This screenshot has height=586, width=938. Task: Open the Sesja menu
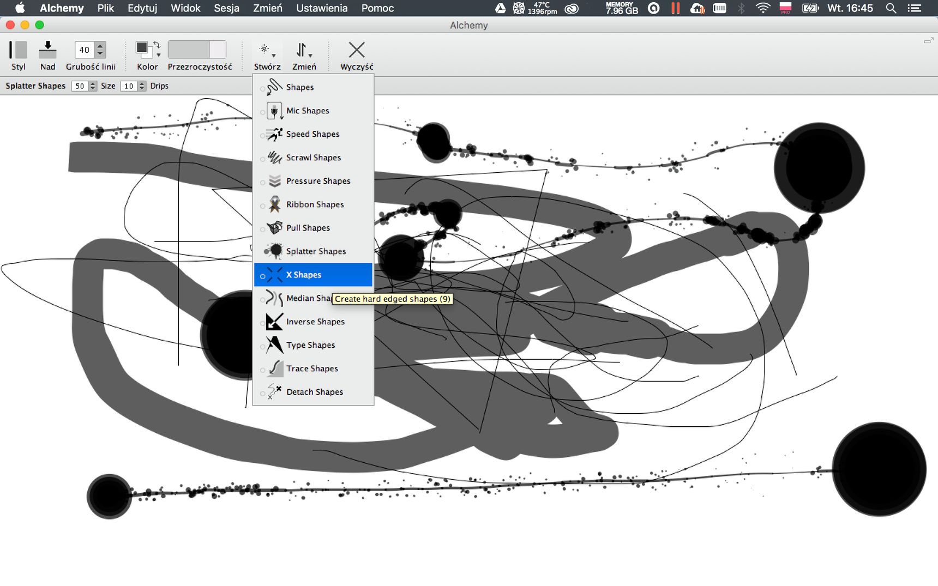pos(226,8)
